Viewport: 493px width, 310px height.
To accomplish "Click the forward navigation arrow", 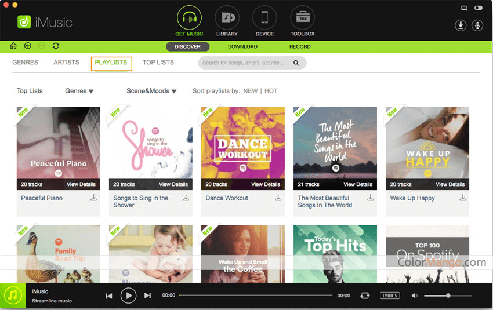I will (42, 46).
